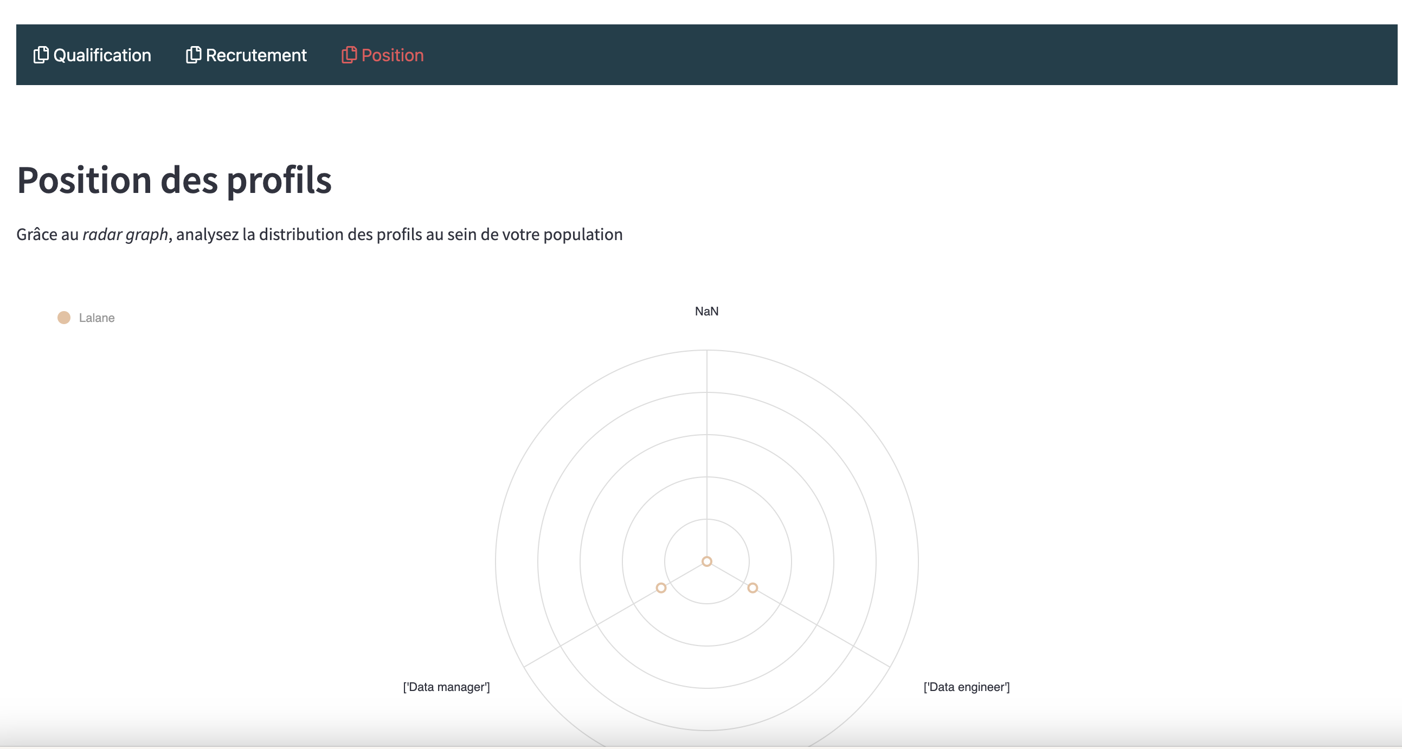Click the italic radar graph text
1402x749 pixels.
[x=125, y=235]
